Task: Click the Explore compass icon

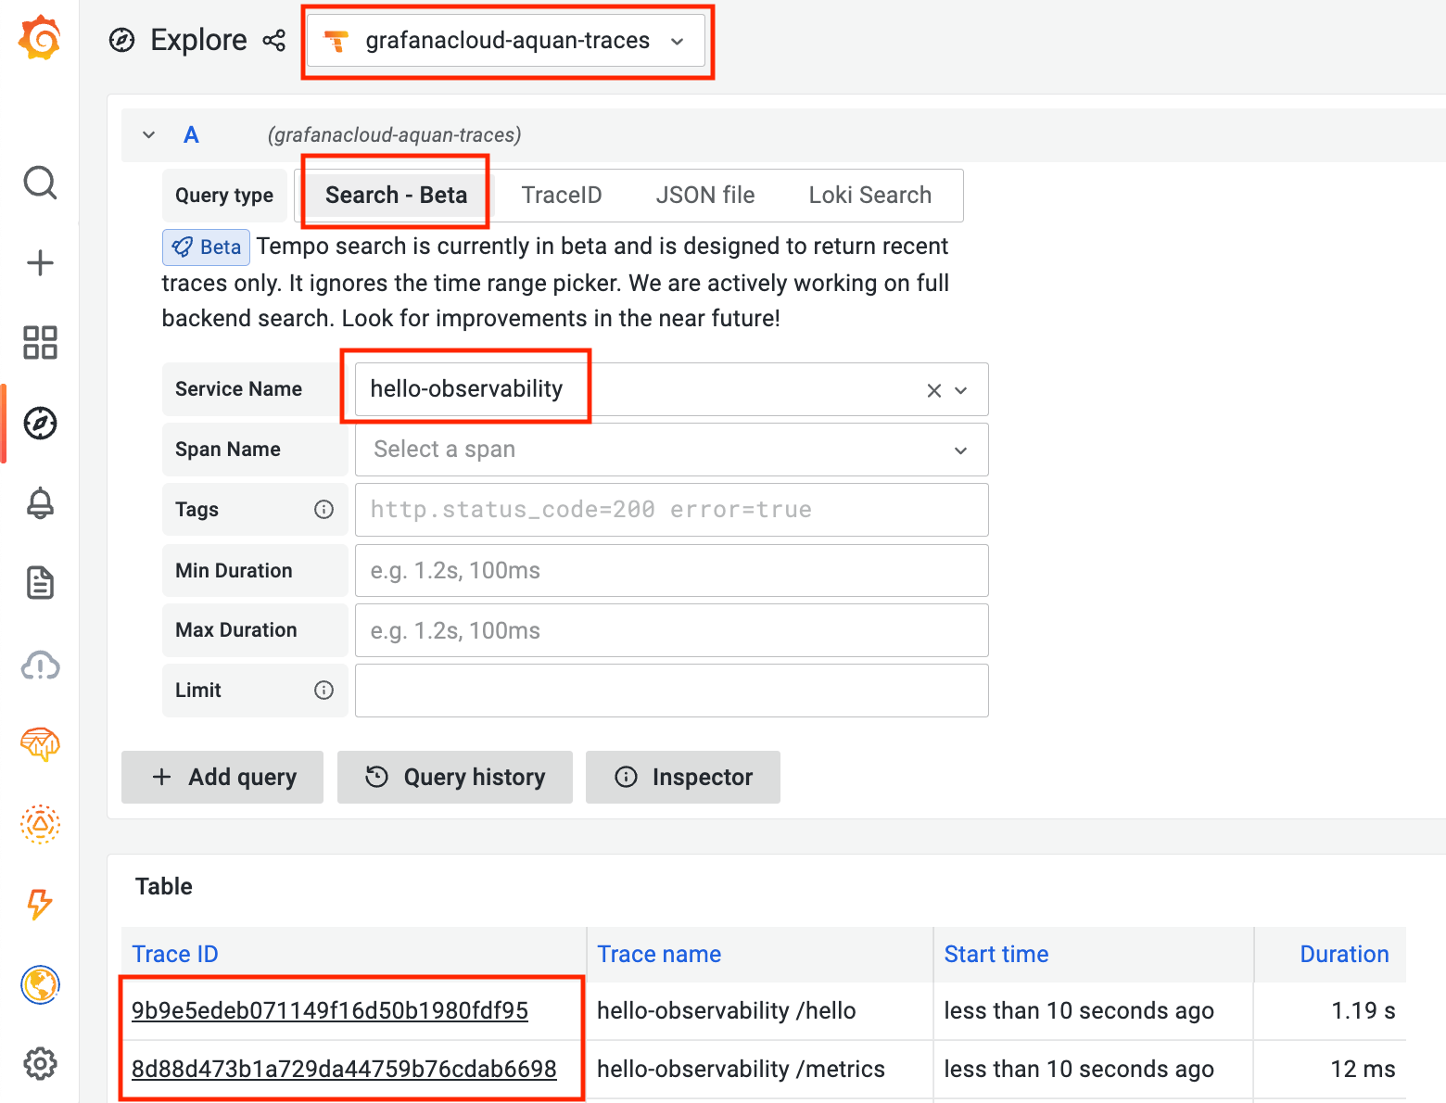Action: (x=40, y=424)
